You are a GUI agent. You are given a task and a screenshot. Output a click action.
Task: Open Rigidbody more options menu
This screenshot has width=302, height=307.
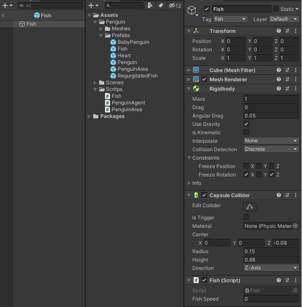pyautogui.click(x=296, y=88)
